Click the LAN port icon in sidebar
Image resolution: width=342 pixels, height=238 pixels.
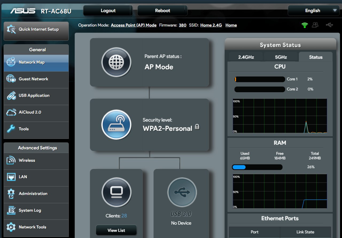pos(11,177)
